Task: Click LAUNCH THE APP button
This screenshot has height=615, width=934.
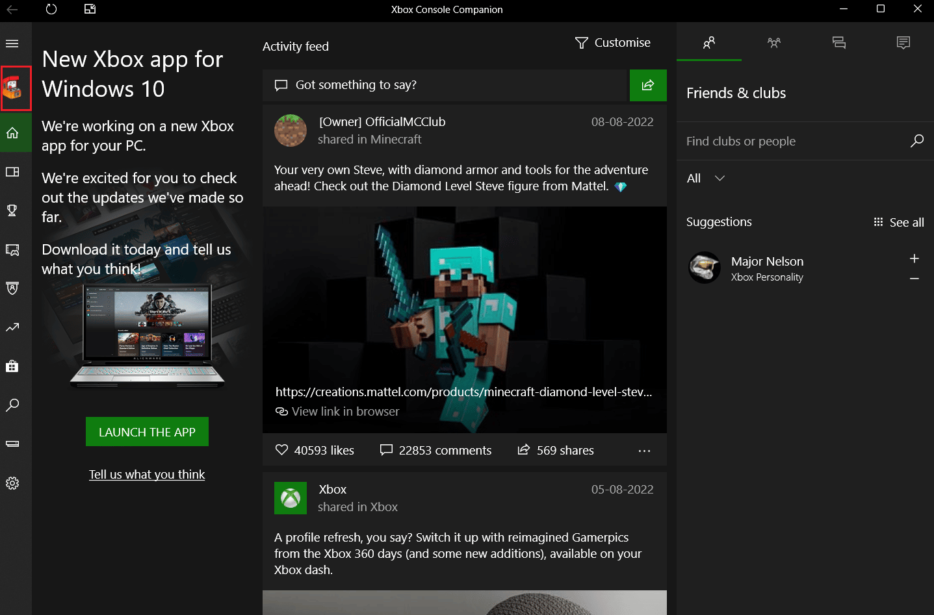Action: (147, 432)
